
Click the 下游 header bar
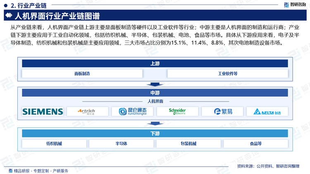[x=155, y=133]
